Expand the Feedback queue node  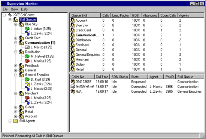pos(16,66)
